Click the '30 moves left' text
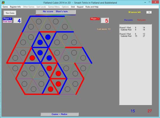Image resolution: width=160 pixels, height=118 pixels. 135,12
